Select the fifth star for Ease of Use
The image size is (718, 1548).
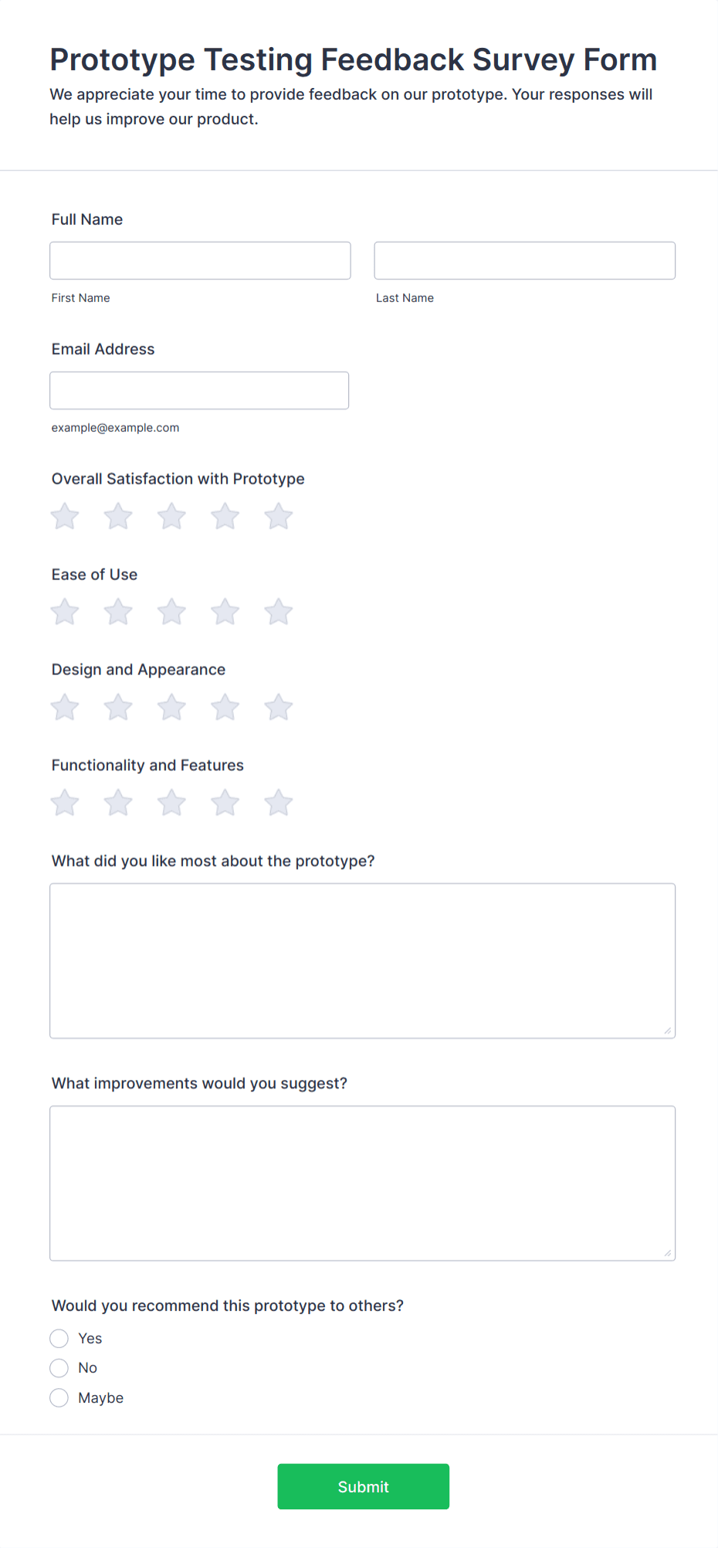[278, 611]
